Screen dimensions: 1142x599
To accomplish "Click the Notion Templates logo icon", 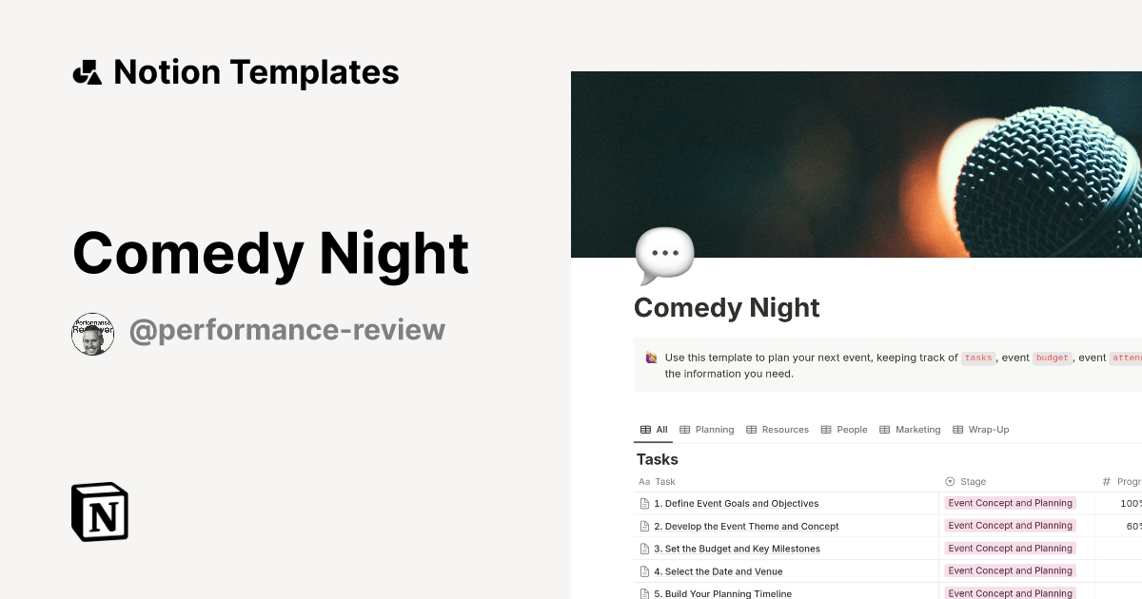I will click(x=88, y=71).
